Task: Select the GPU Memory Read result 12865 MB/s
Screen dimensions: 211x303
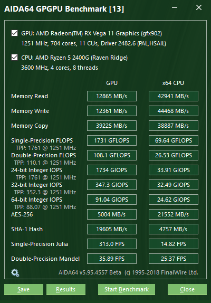Action: [112, 96]
